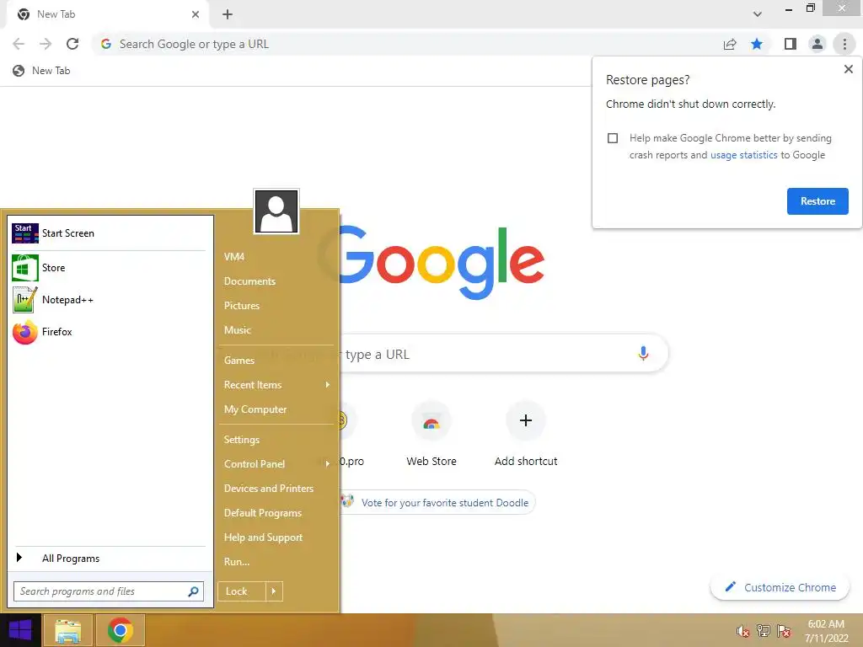Expand the Control Panel submenu arrow

(x=328, y=464)
